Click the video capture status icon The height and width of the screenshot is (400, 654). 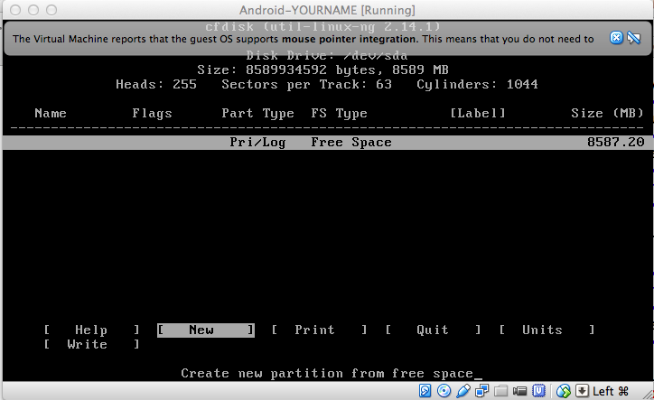519,391
